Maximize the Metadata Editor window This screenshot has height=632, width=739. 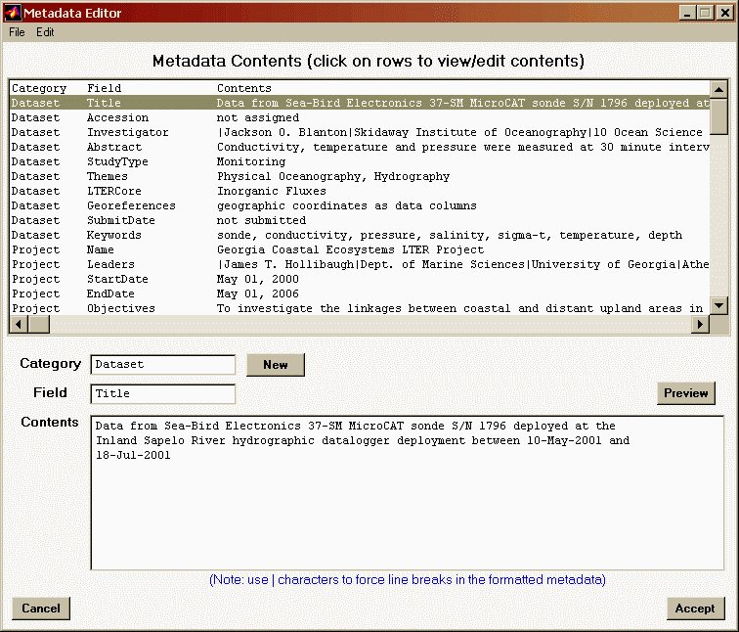[704, 12]
